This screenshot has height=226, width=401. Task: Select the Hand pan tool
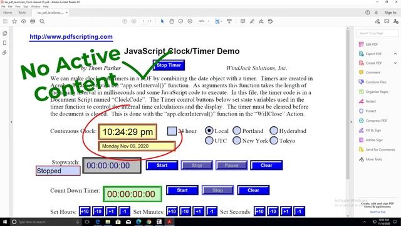point(172,21)
